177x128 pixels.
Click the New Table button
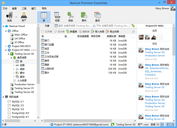[x=72, y=31]
